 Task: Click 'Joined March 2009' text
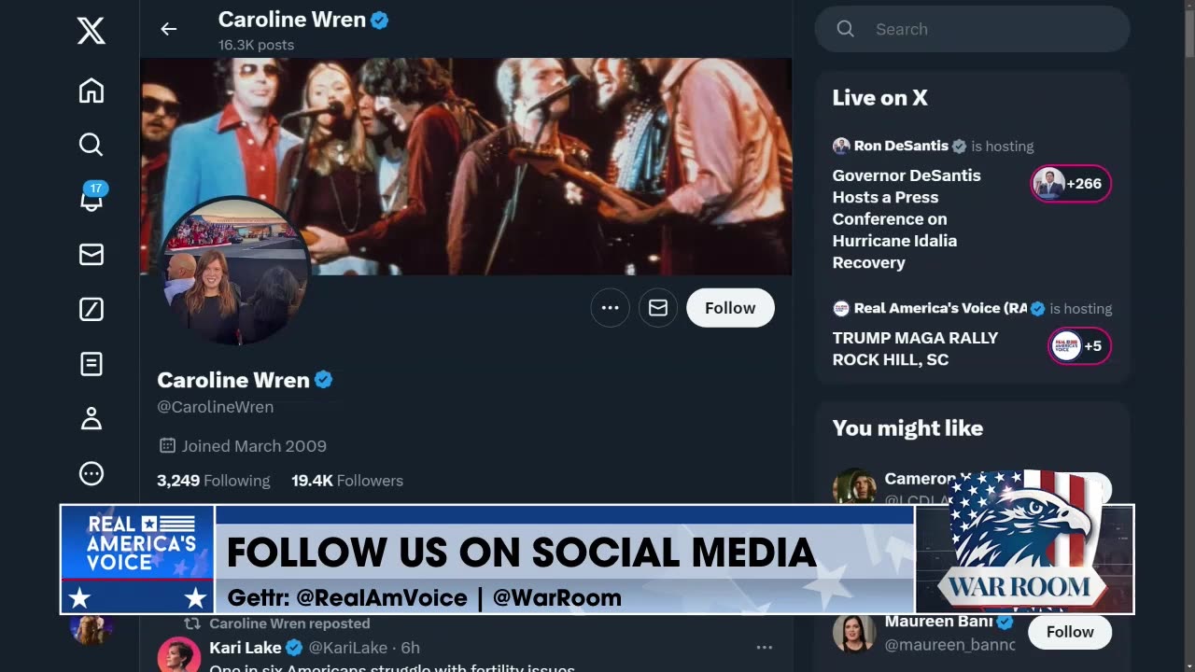point(254,446)
